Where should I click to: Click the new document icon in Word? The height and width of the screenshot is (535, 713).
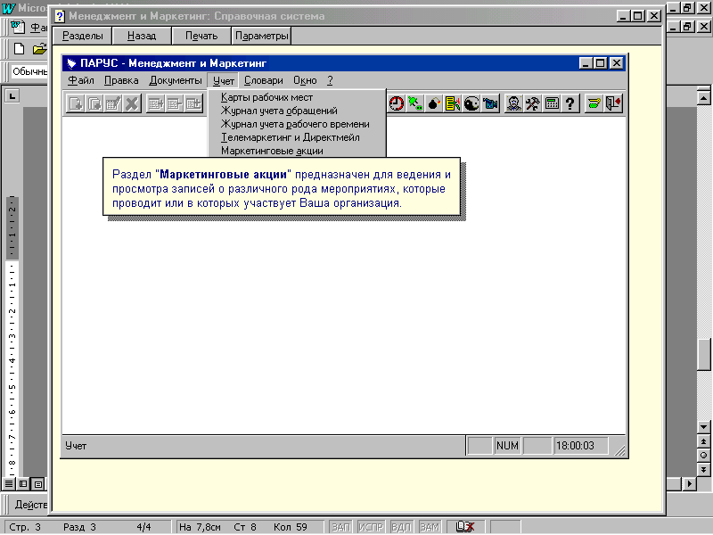coord(19,49)
